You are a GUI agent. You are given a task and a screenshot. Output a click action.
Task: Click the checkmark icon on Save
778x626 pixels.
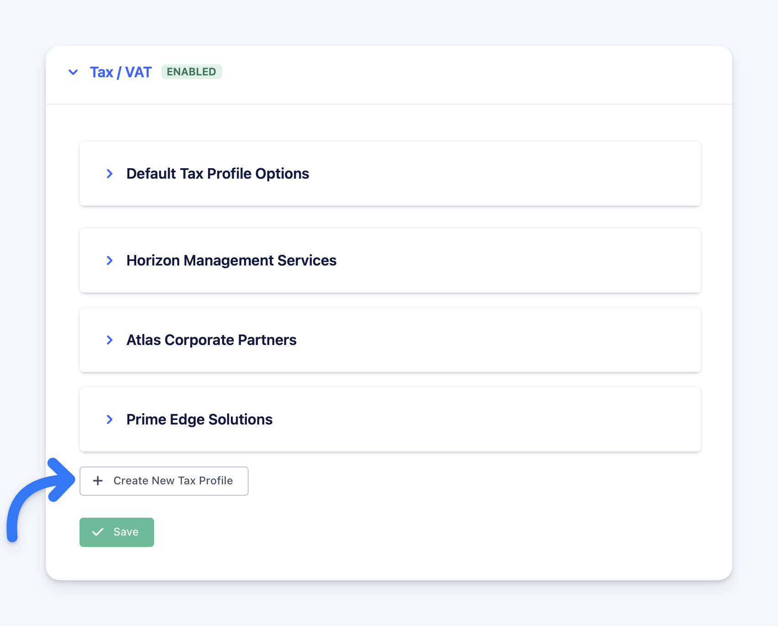click(x=98, y=532)
